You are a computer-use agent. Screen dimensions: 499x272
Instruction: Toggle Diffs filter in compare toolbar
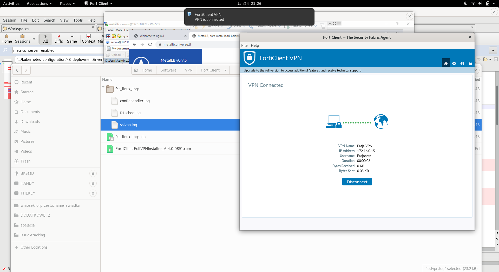tap(59, 39)
